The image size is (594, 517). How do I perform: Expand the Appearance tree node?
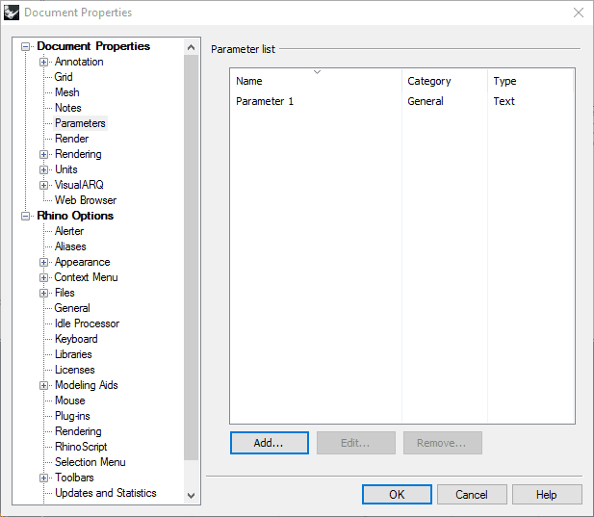[x=43, y=262]
